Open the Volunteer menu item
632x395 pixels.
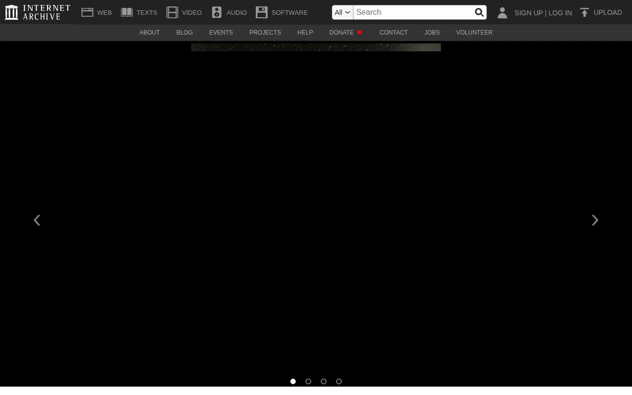tap(474, 33)
